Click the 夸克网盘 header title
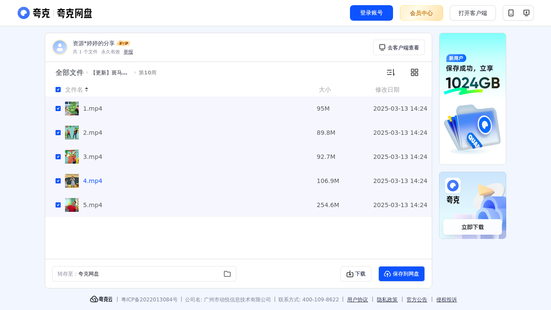Screen dimensions: 551x310 (x=74, y=13)
